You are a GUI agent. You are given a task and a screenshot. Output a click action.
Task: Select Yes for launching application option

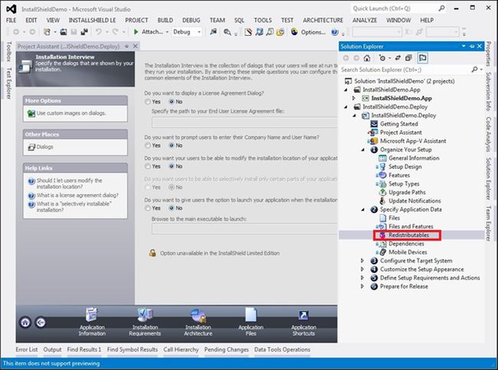pyautogui.click(x=148, y=208)
